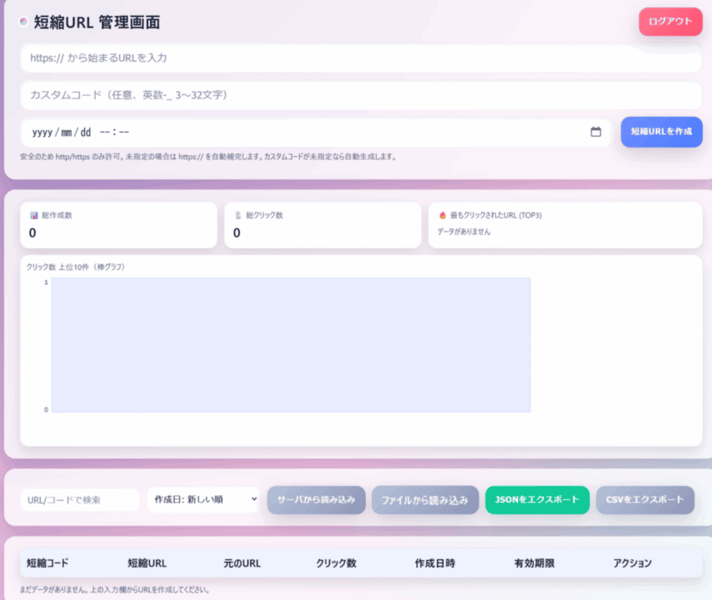Image resolution: width=712 pixels, height=600 pixels.
Task: Click the クリック数 column header
Action: pyautogui.click(x=336, y=563)
